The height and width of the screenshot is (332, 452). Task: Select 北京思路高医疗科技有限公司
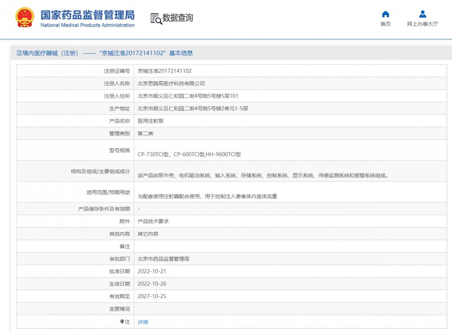pyautogui.click(x=171, y=83)
